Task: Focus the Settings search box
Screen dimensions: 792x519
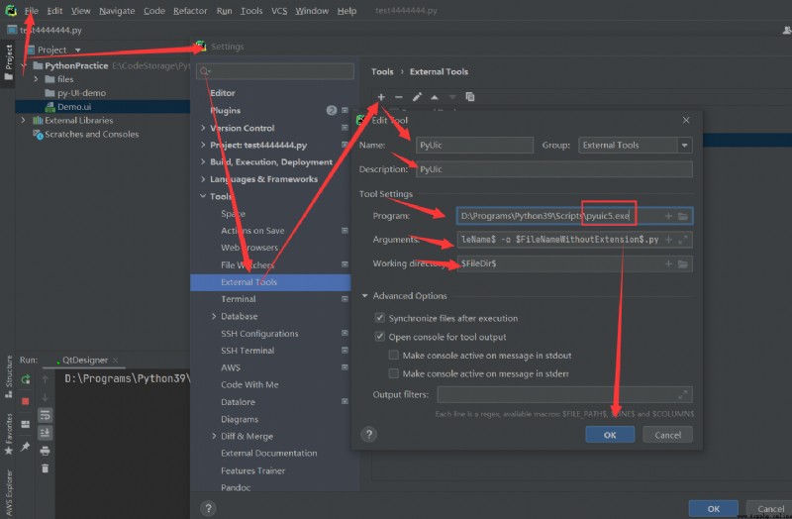Action: pyautogui.click(x=275, y=71)
